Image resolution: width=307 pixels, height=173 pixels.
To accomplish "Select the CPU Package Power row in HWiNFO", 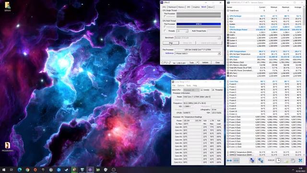I will tap(264, 30).
